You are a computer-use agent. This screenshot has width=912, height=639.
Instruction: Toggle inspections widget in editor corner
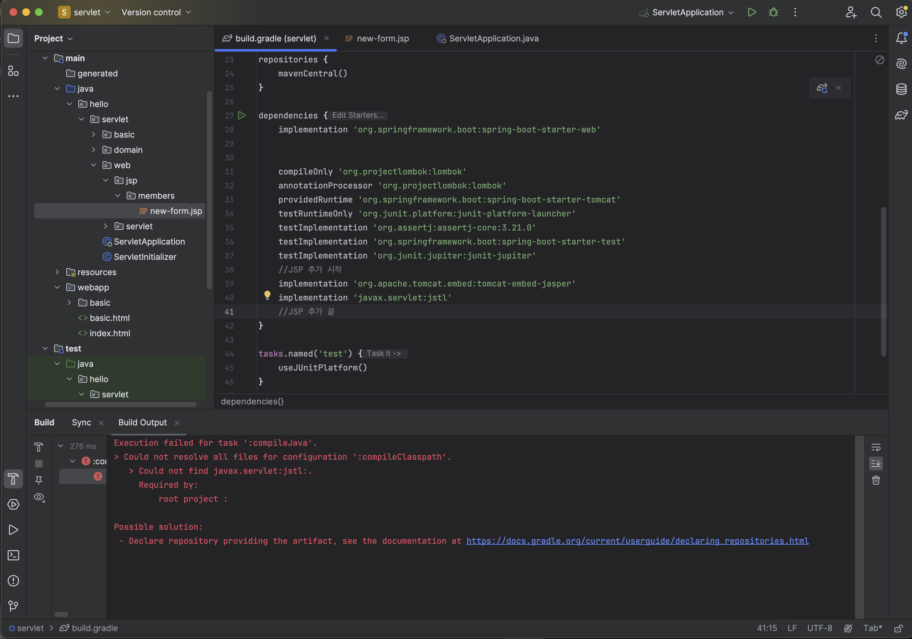point(880,60)
